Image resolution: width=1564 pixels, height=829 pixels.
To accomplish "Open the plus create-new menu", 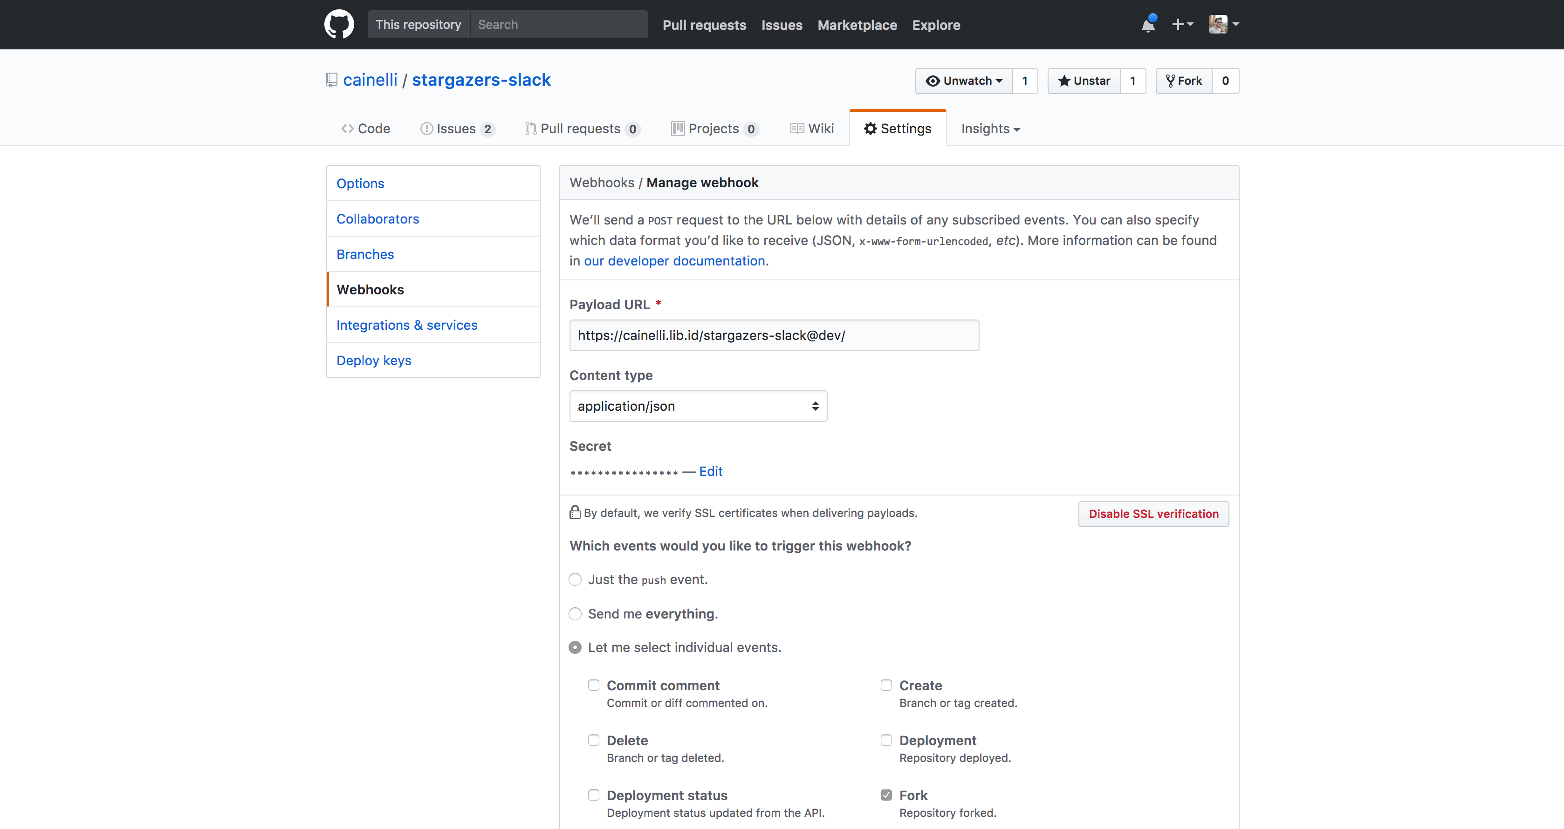I will (1182, 24).
